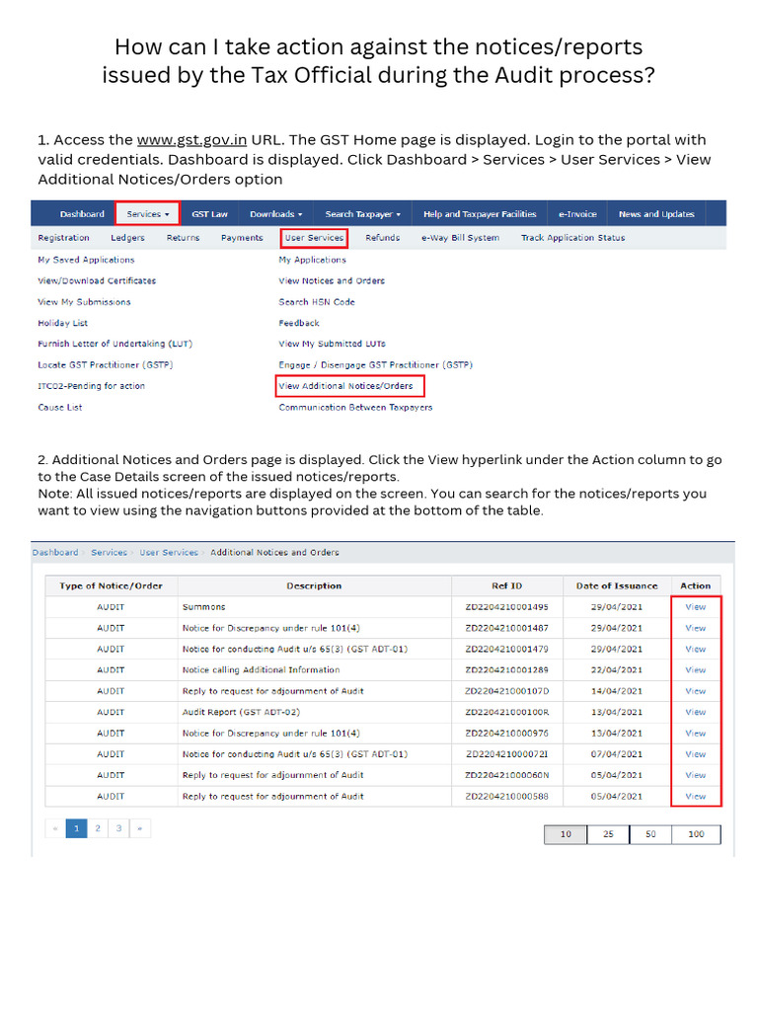Click View for the 07/04/2021 notice
The height and width of the screenshot is (1011, 758).
click(696, 754)
